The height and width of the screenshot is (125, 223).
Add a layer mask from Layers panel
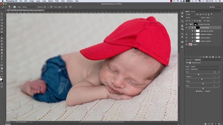(x=207, y=57)
